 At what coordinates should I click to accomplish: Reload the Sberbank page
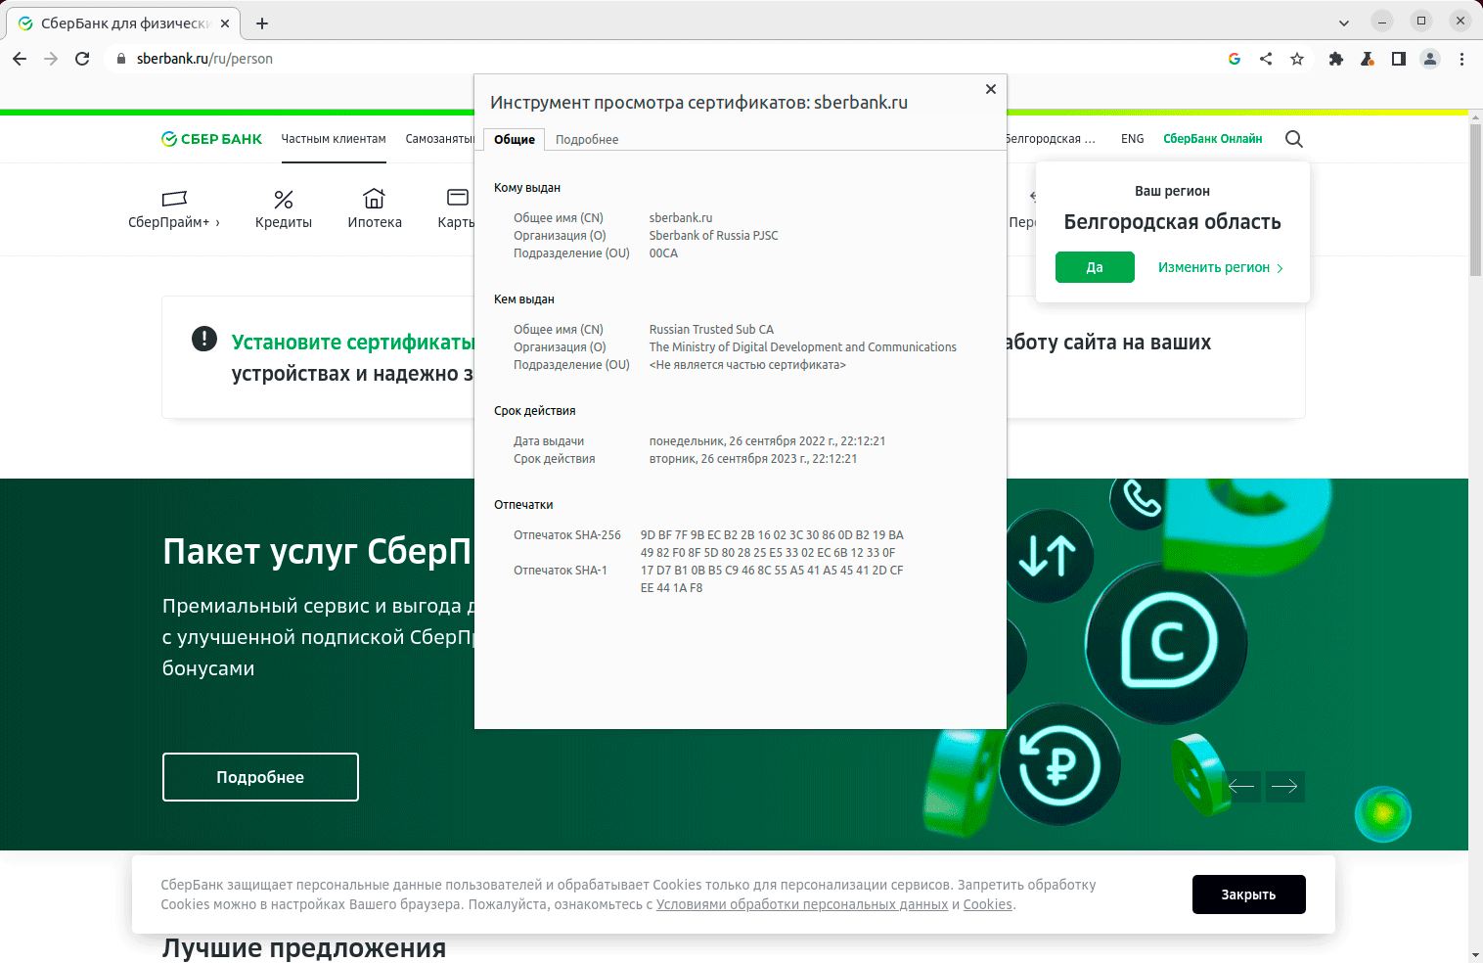tap(82, 59)
